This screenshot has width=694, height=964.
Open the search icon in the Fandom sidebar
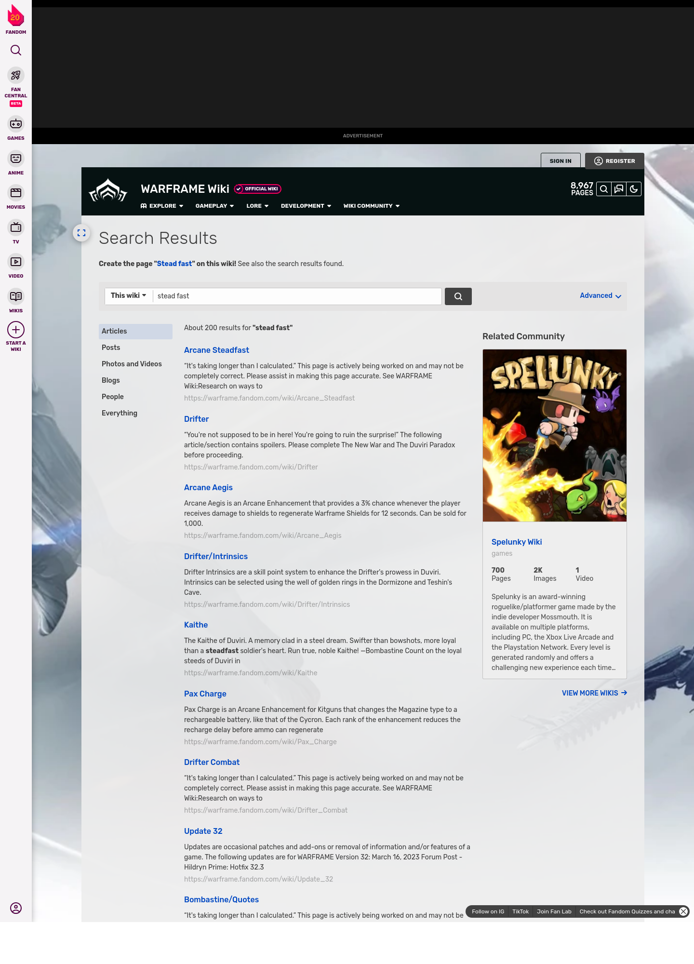point(16,50)
